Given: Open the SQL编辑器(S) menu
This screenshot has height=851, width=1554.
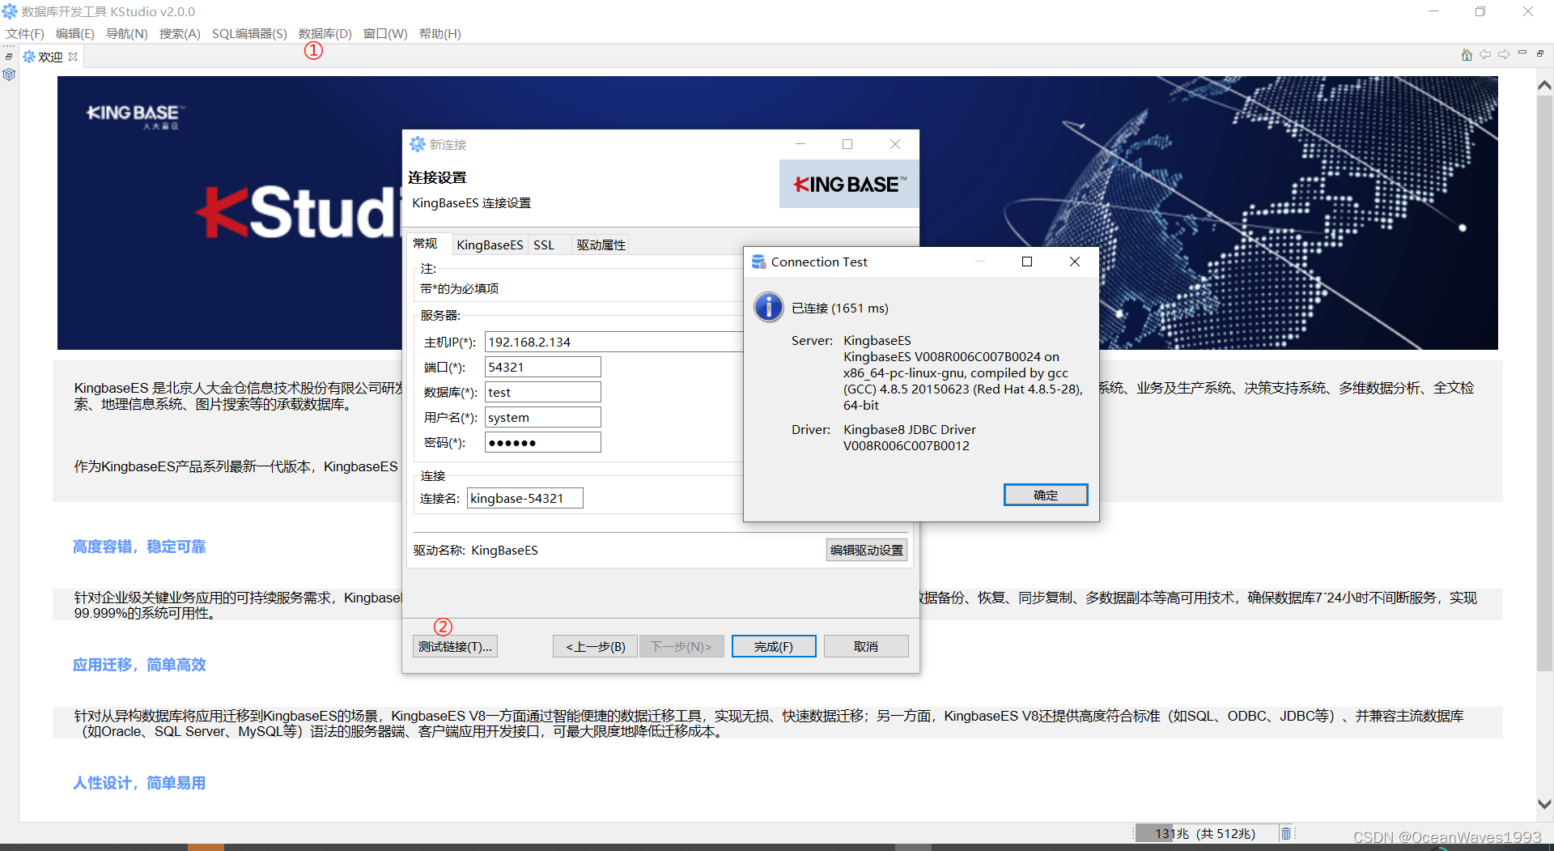Looking at the screenshot, I should point(249,33).
